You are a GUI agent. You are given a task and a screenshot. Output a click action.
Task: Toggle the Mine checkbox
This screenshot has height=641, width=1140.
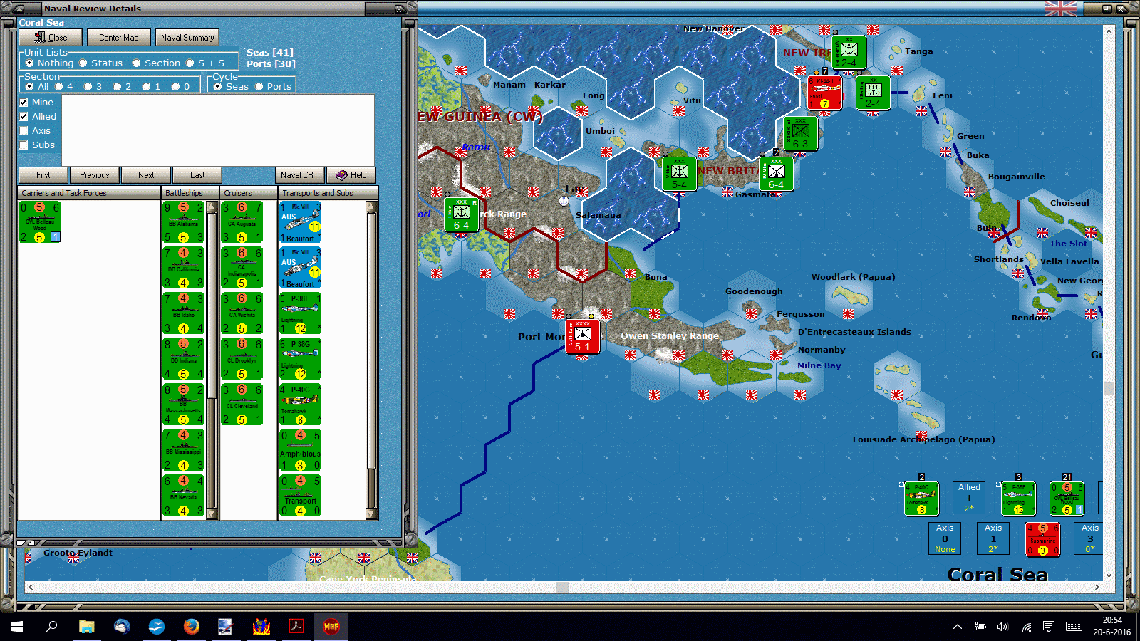click(x=24, y=102)
